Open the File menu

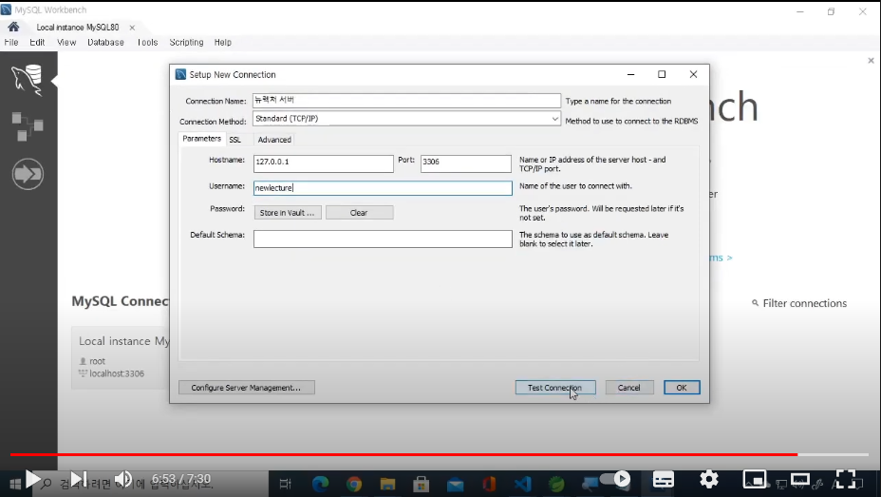click(11, 42)
